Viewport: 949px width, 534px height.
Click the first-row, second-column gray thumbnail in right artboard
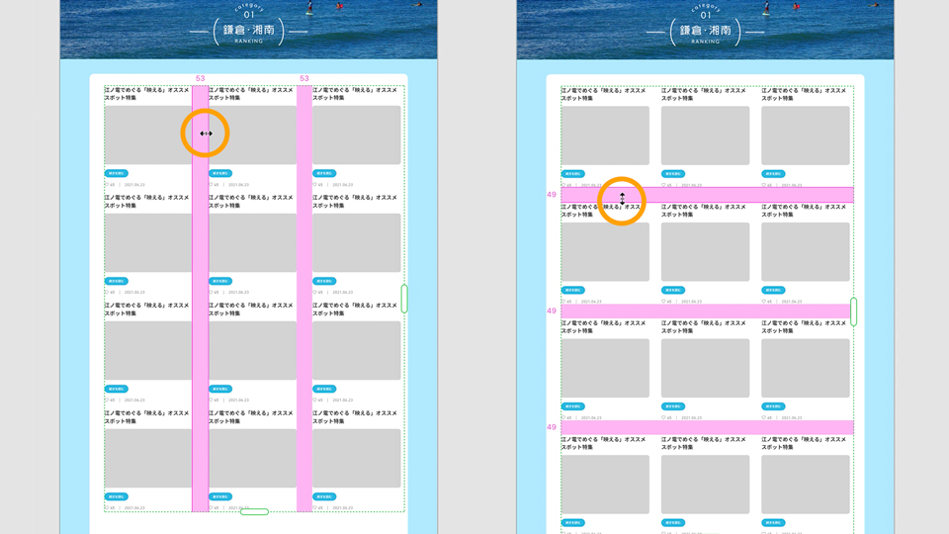coord(705,135)
